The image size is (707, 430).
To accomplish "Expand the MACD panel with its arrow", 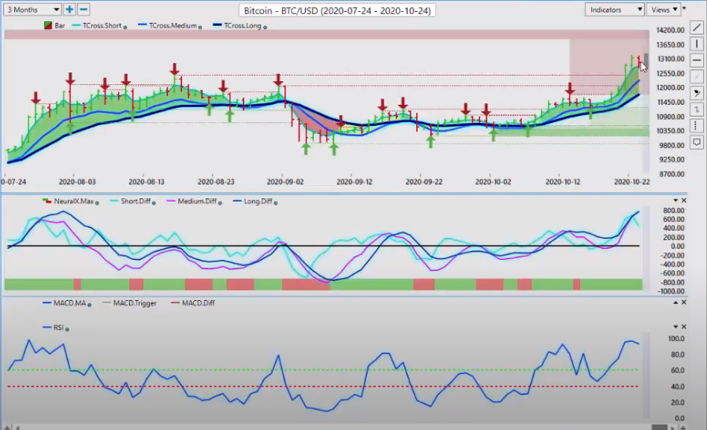I will tap(675, 302).
